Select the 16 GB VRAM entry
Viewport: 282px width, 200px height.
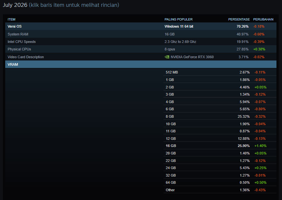click(x=220, y=146)
